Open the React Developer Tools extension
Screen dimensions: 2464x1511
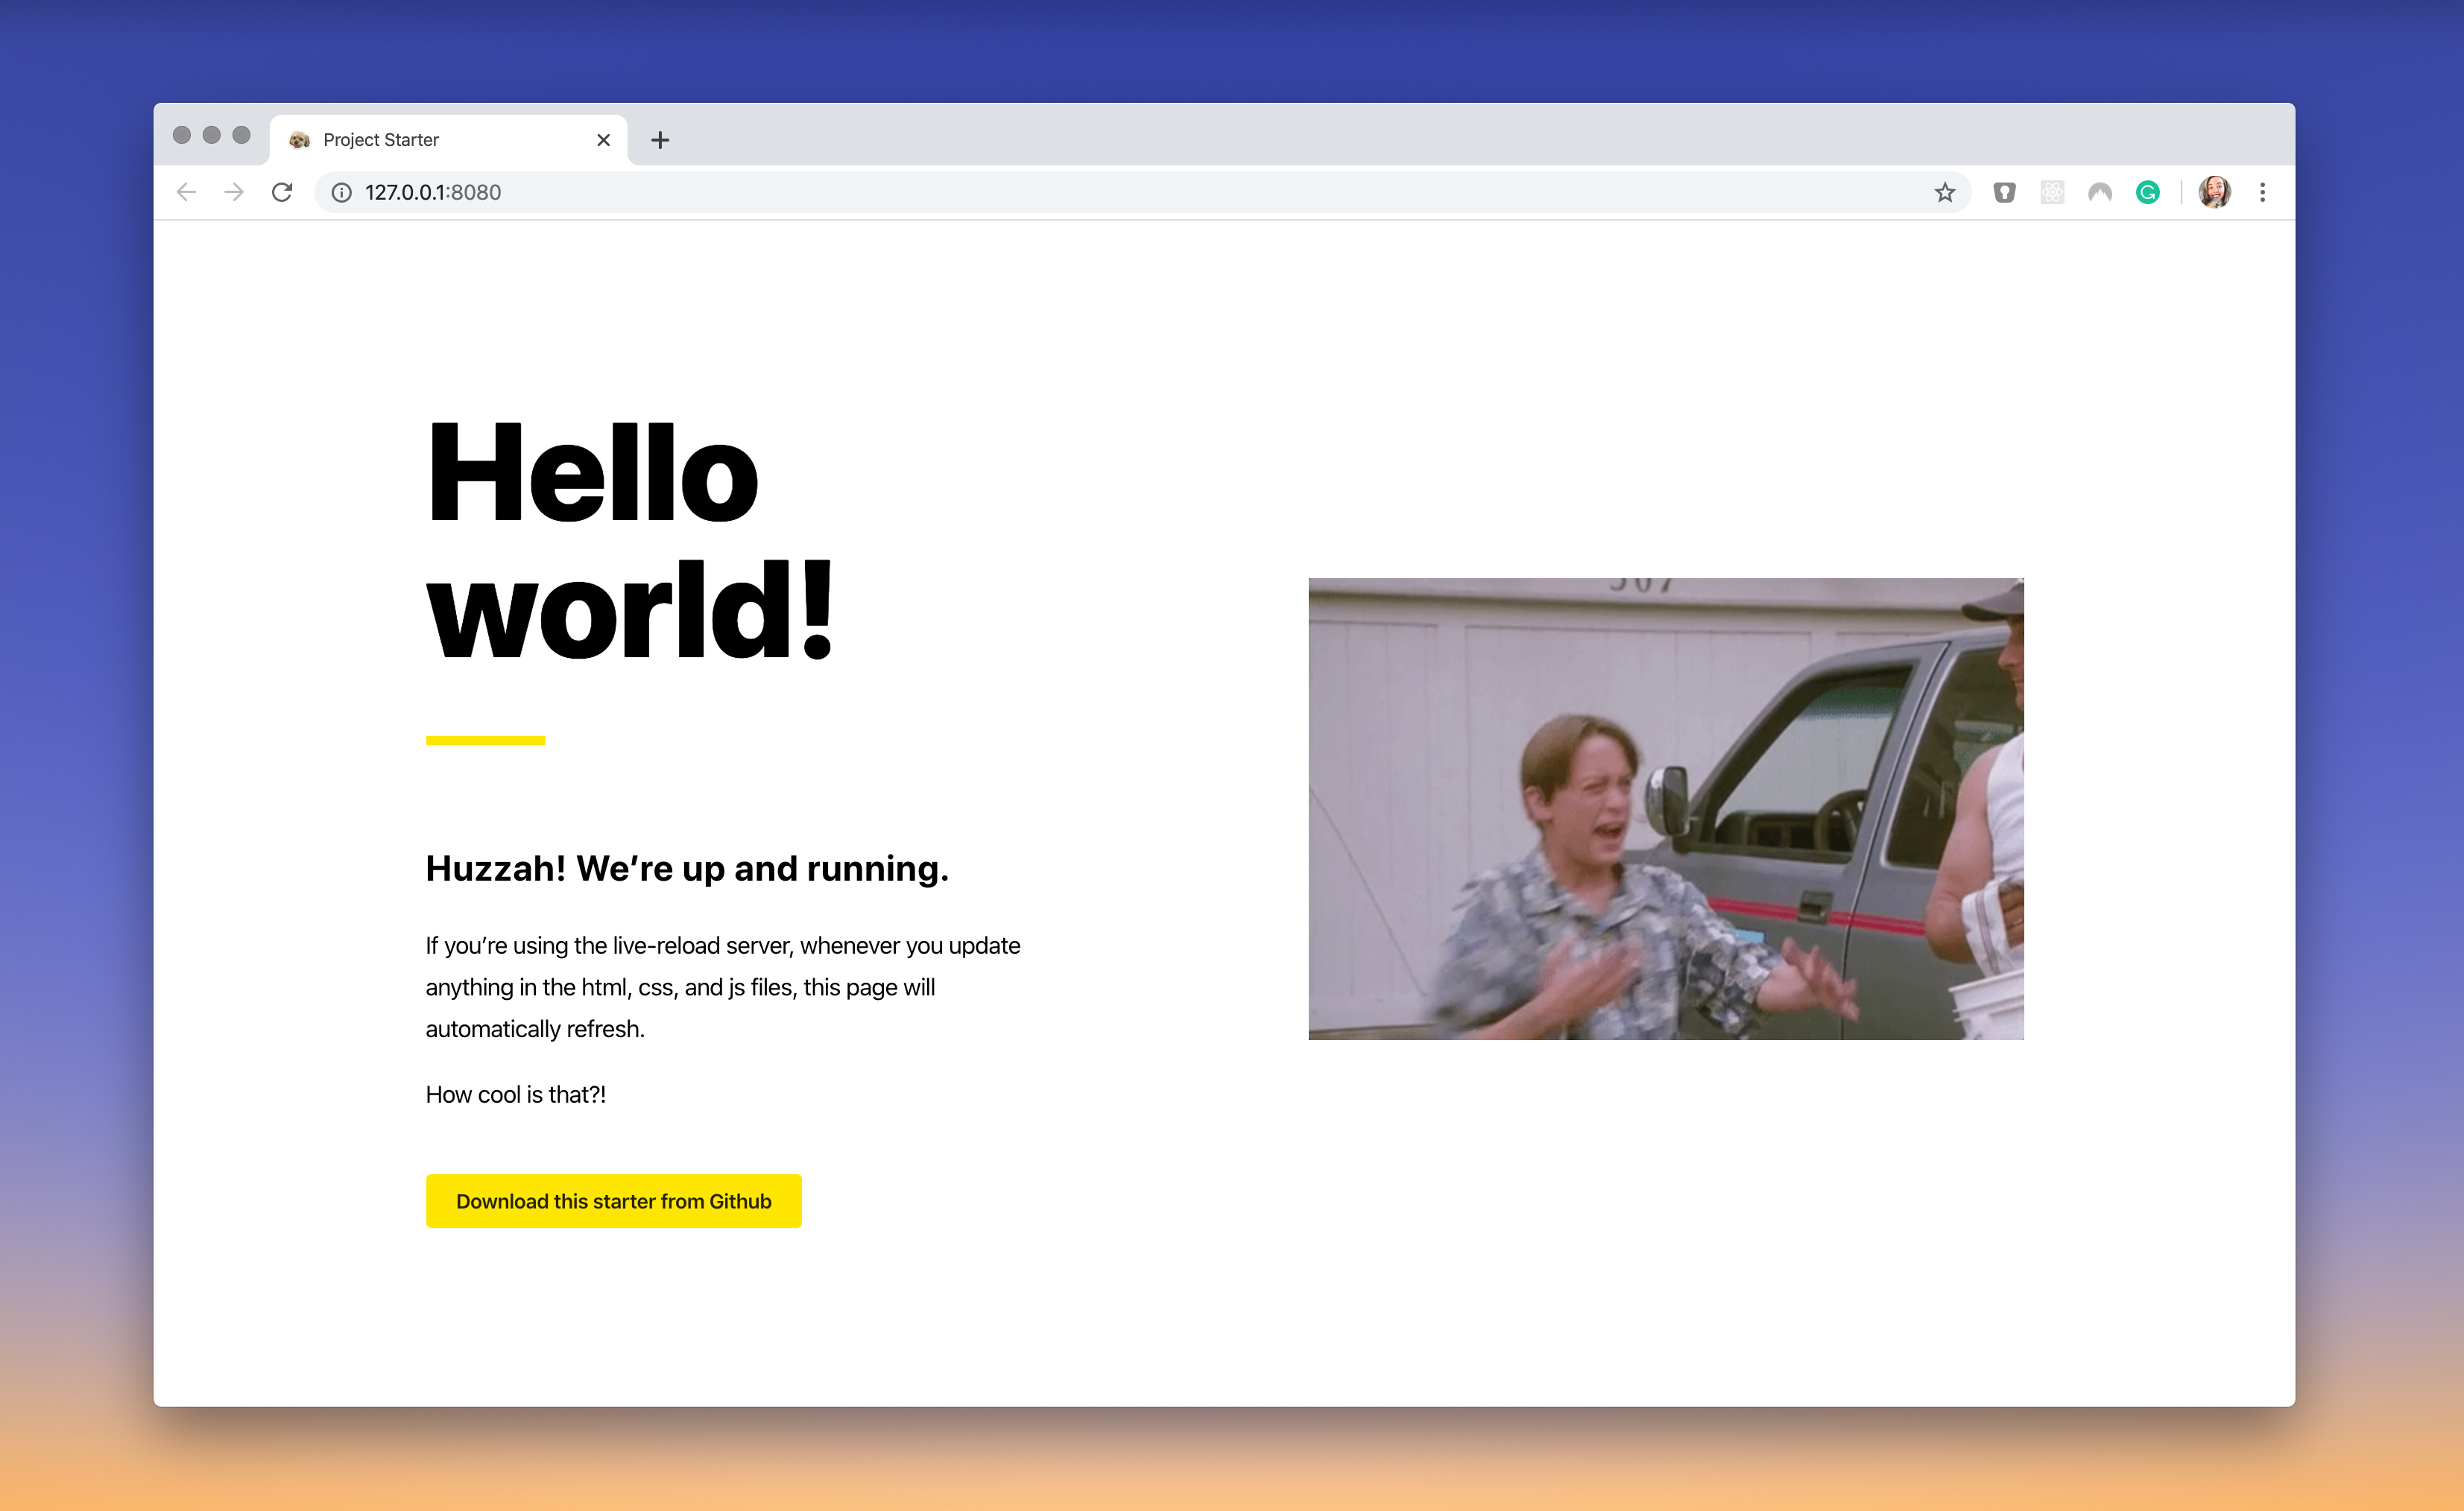coord(2053,192)
